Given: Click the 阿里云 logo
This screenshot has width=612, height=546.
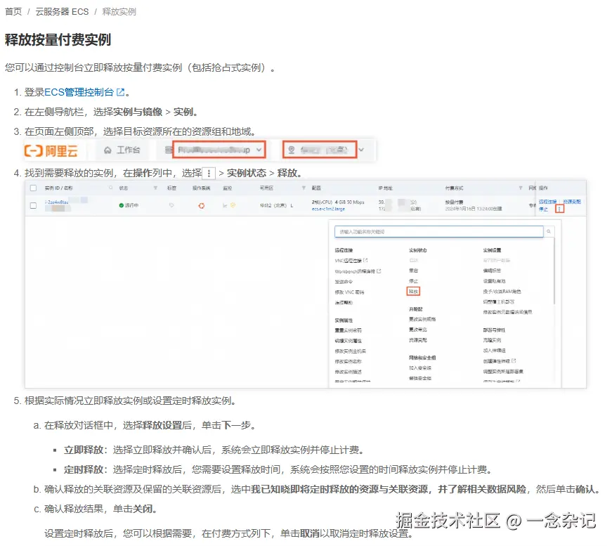Looking at the screenshot, I should [51, 150].
